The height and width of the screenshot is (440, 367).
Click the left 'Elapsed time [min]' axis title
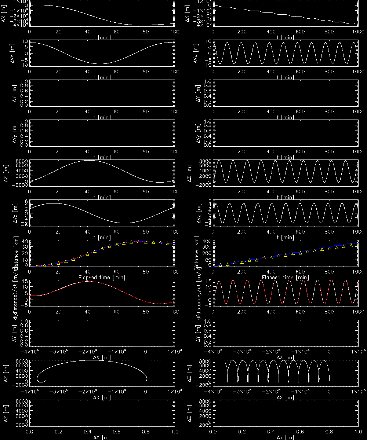102,278
